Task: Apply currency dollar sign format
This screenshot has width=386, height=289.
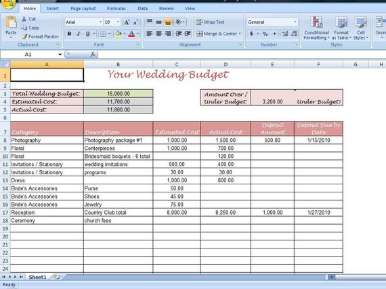Action: coord(251,34)
